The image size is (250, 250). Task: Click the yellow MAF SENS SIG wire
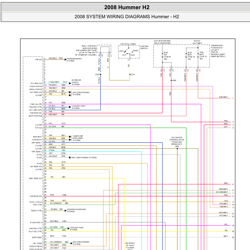pos(84,178)
